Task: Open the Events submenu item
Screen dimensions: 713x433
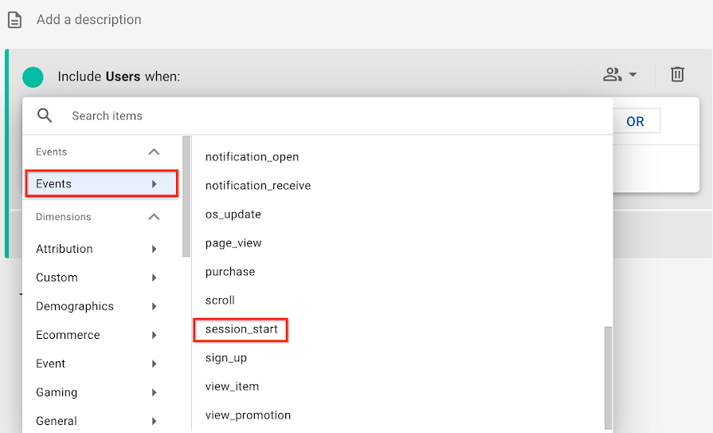Action: [x=101, y=183]
